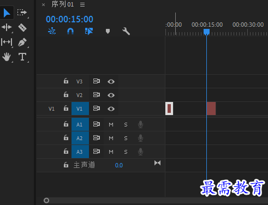This screenshot has height=205, width=268.
Task: Enable voice-over record on A1
Action: click(x=140, y=125)
